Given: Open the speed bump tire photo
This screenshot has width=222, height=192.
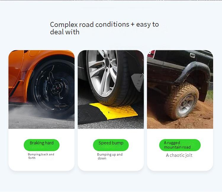Looking at the screenshot, I should click(111, 89).
